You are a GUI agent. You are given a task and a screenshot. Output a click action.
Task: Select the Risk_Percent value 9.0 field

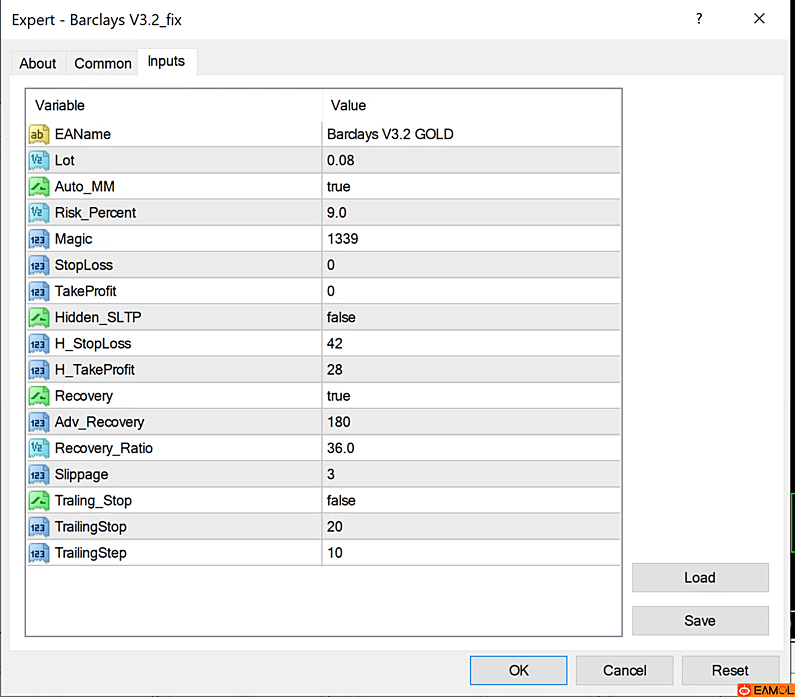point(470,213)
